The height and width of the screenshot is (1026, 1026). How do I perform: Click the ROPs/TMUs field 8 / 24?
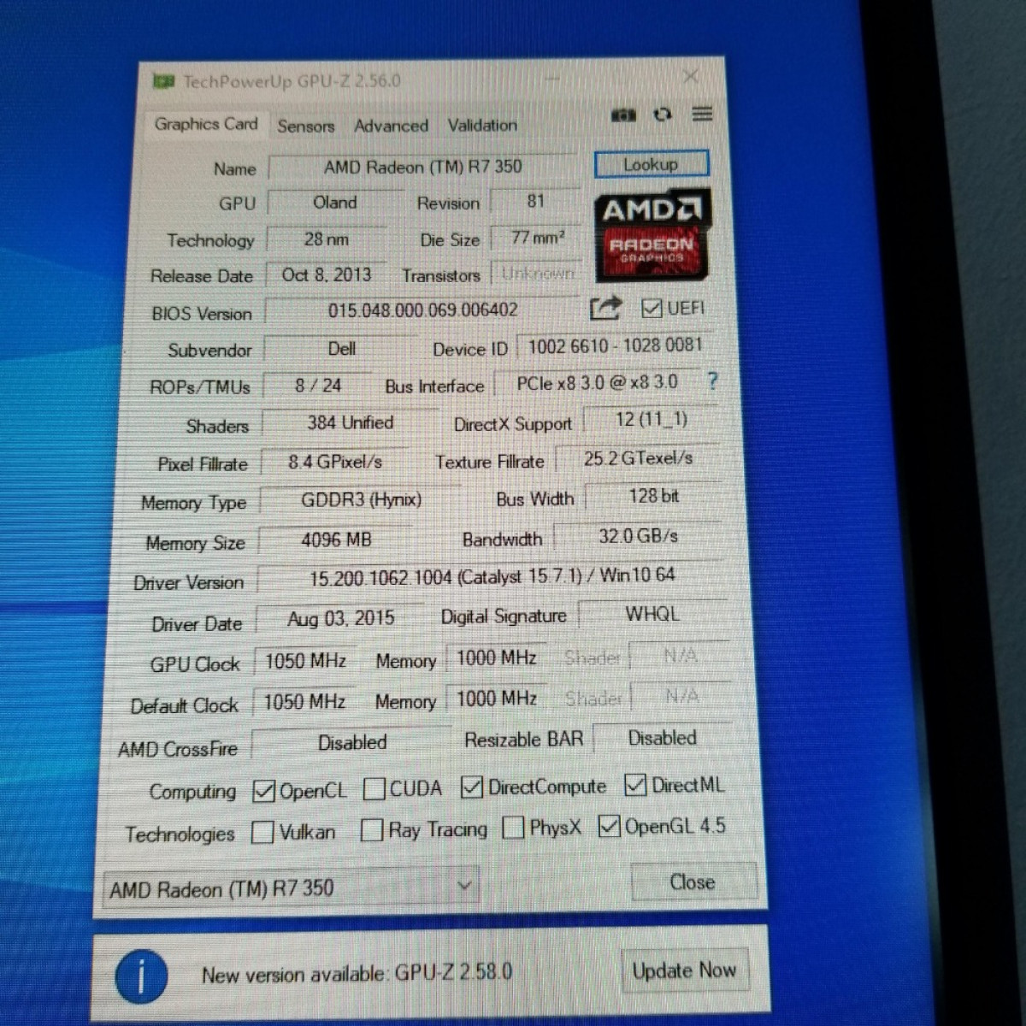click(318, 386)
